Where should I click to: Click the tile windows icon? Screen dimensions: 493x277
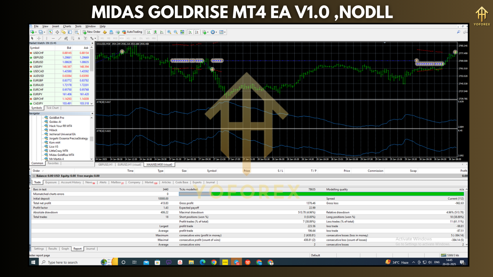pos(182,32)
